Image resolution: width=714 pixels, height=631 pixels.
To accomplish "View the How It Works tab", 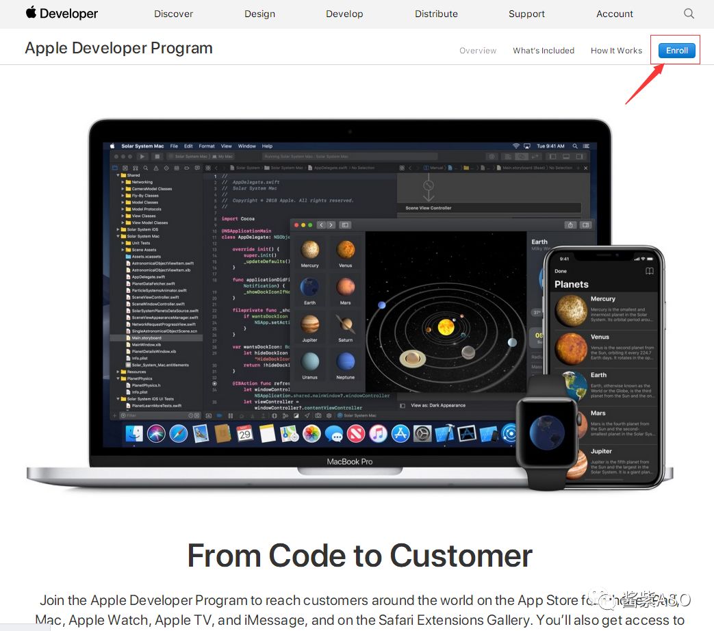I will tap(616, 51).
